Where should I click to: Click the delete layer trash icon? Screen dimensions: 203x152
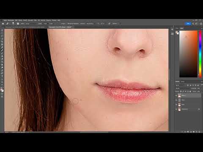(x=199, y=132)
